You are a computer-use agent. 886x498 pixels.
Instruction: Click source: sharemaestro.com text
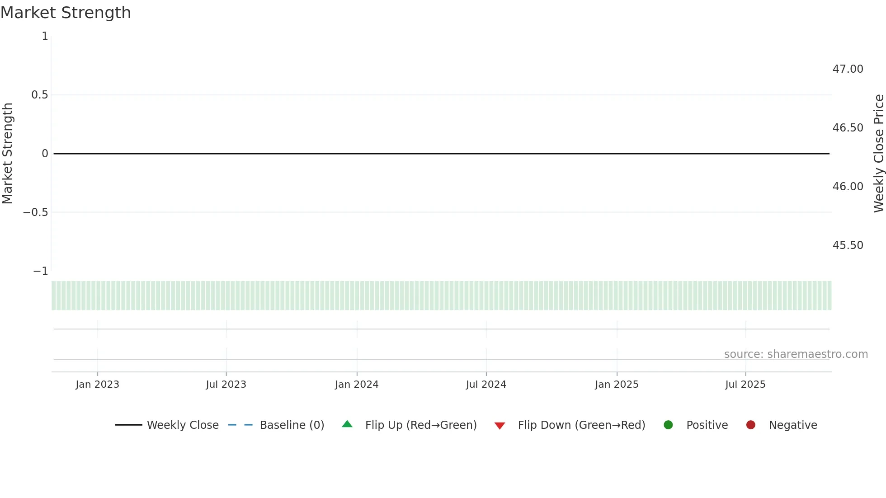[796, 354]
